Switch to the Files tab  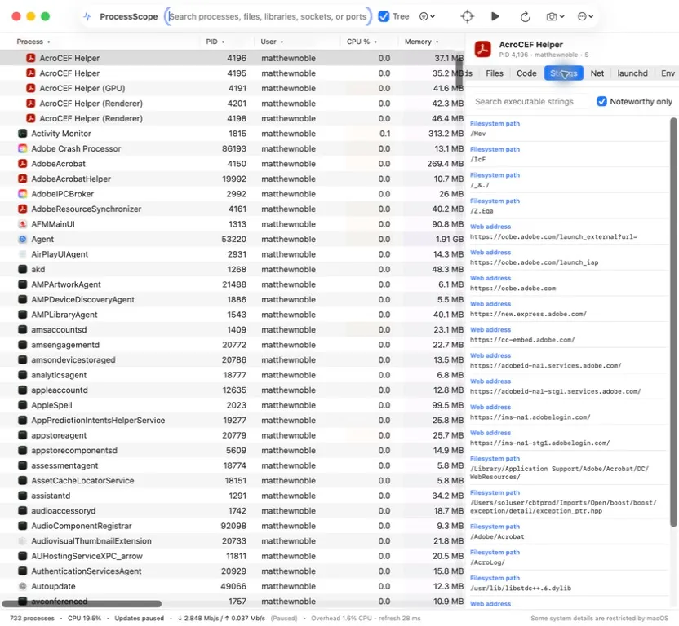[494, 73]
